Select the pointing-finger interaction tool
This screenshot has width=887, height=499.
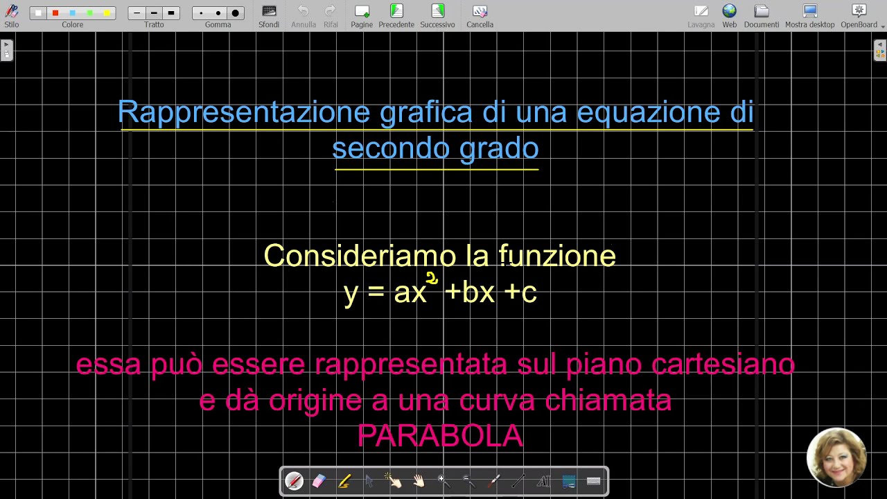click(x=394, y=481)
